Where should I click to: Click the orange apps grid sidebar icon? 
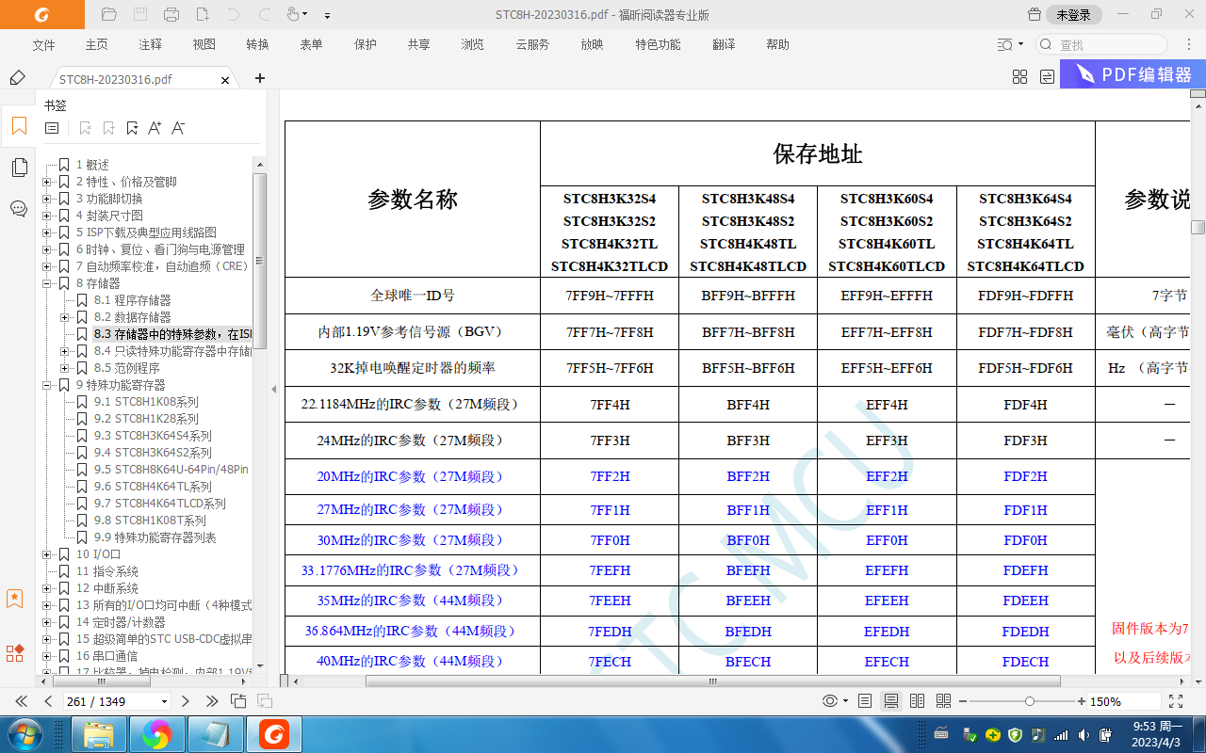tap(14, 652)
